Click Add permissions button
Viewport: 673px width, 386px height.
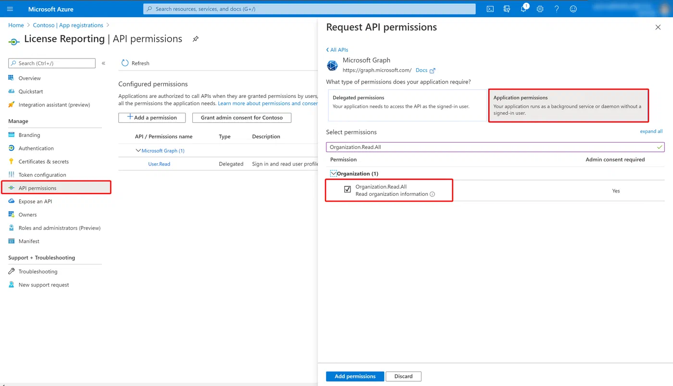pyautogui.click(x=355, y=376)
